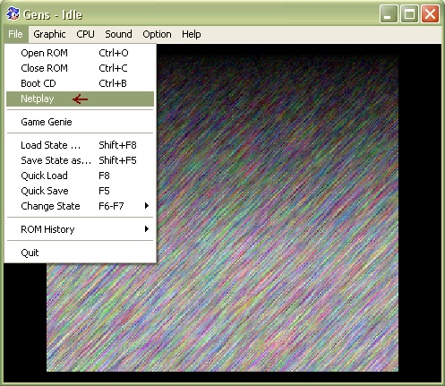Image resolution: width=445 pixels, height=386 pixels.
Task: Close the Gens window
Action: click(x=430, y=13)
